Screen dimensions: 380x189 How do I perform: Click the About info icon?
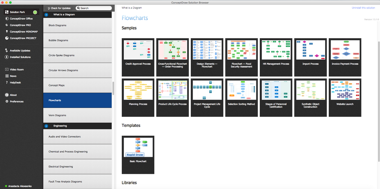point(7,95)
